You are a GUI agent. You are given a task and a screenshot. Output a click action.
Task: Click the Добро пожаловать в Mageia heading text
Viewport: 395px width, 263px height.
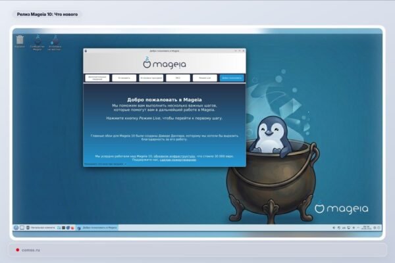pos(165,100)
